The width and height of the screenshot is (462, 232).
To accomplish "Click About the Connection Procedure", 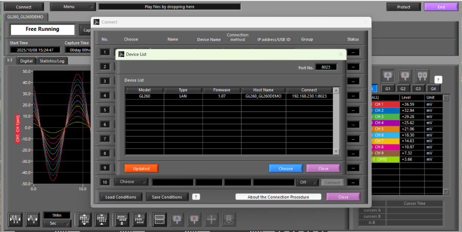I will pyautogui.click(x=278, y=197).
